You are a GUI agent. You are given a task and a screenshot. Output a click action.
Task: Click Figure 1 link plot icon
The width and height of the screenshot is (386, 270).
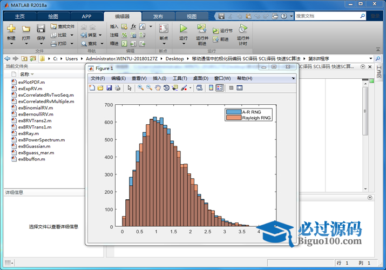tap(199, 87)
